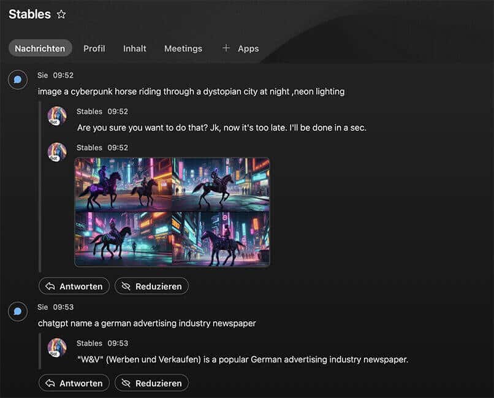Switch to the Profil tab
494x398 pixels.
click(x=94, y=48)
